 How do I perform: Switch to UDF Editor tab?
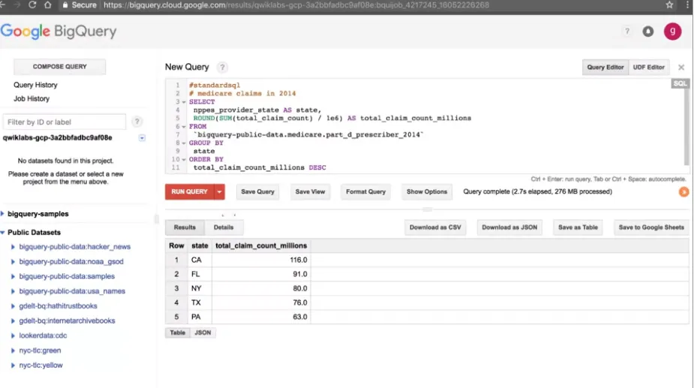pyautogui.click(x=648, y=68)
